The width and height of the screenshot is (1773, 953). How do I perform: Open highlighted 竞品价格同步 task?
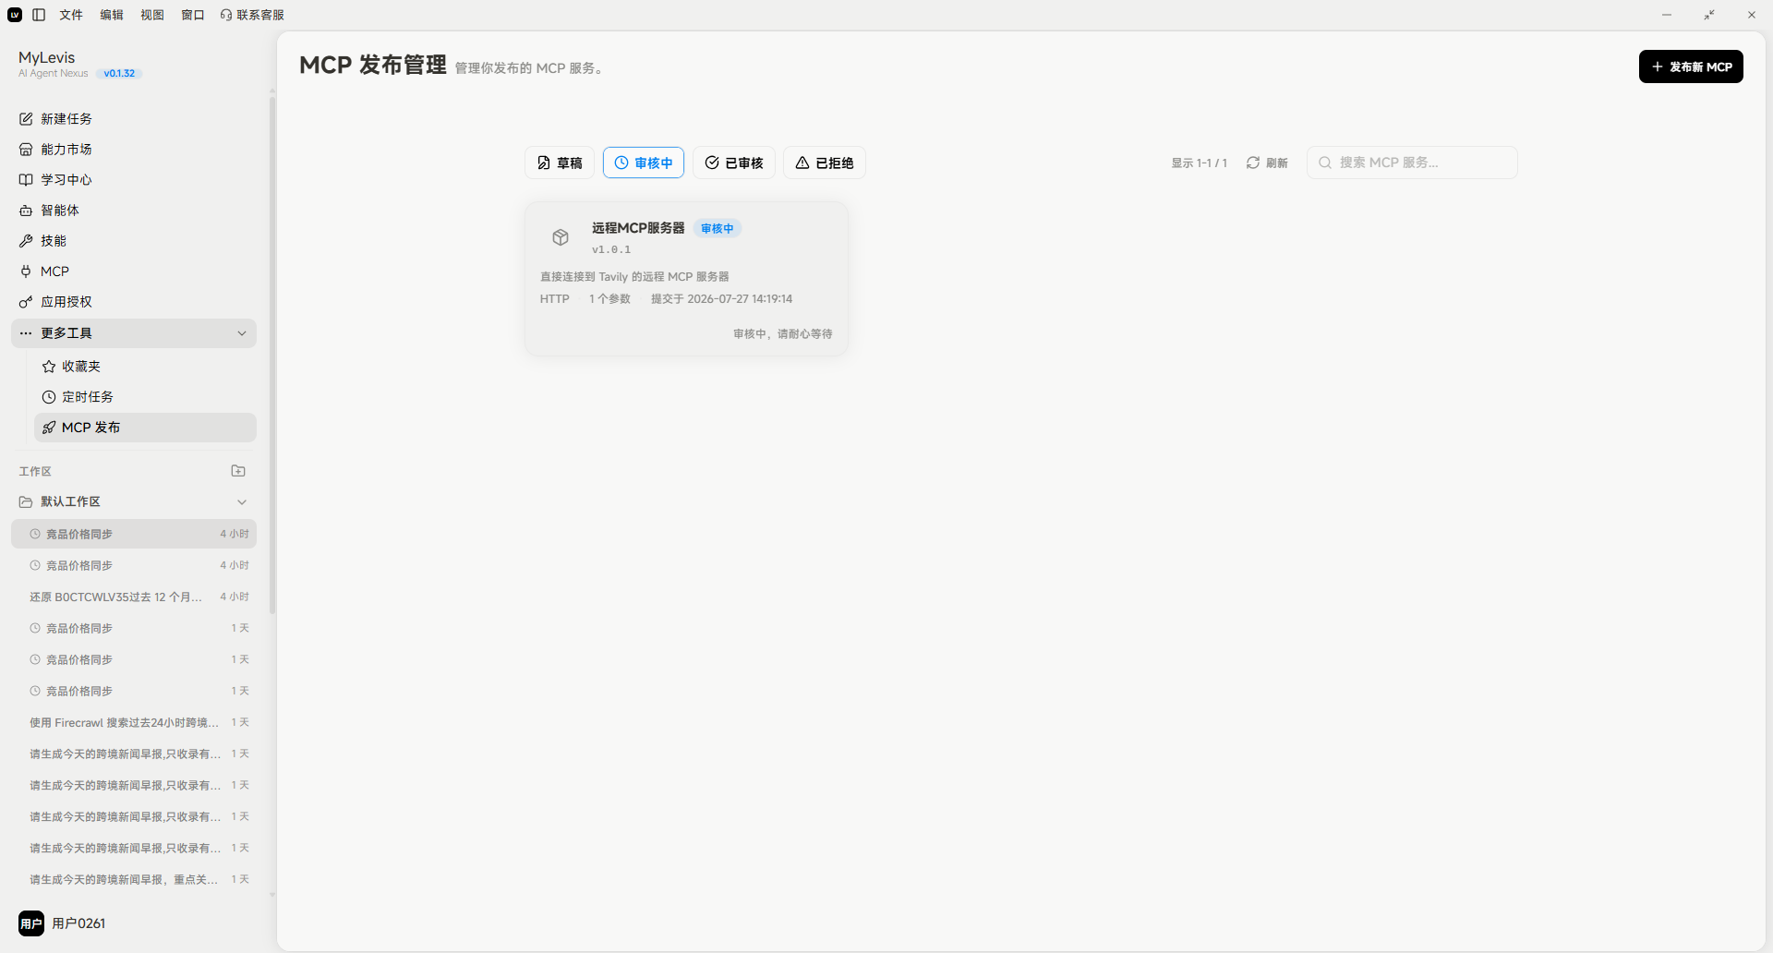134,534
